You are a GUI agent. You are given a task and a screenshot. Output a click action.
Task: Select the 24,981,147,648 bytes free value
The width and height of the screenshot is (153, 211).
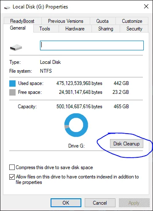click(x=81, y=92)
